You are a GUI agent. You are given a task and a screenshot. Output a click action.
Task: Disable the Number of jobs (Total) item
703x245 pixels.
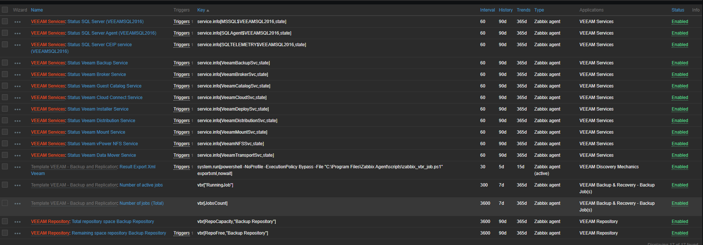point(679,203)
